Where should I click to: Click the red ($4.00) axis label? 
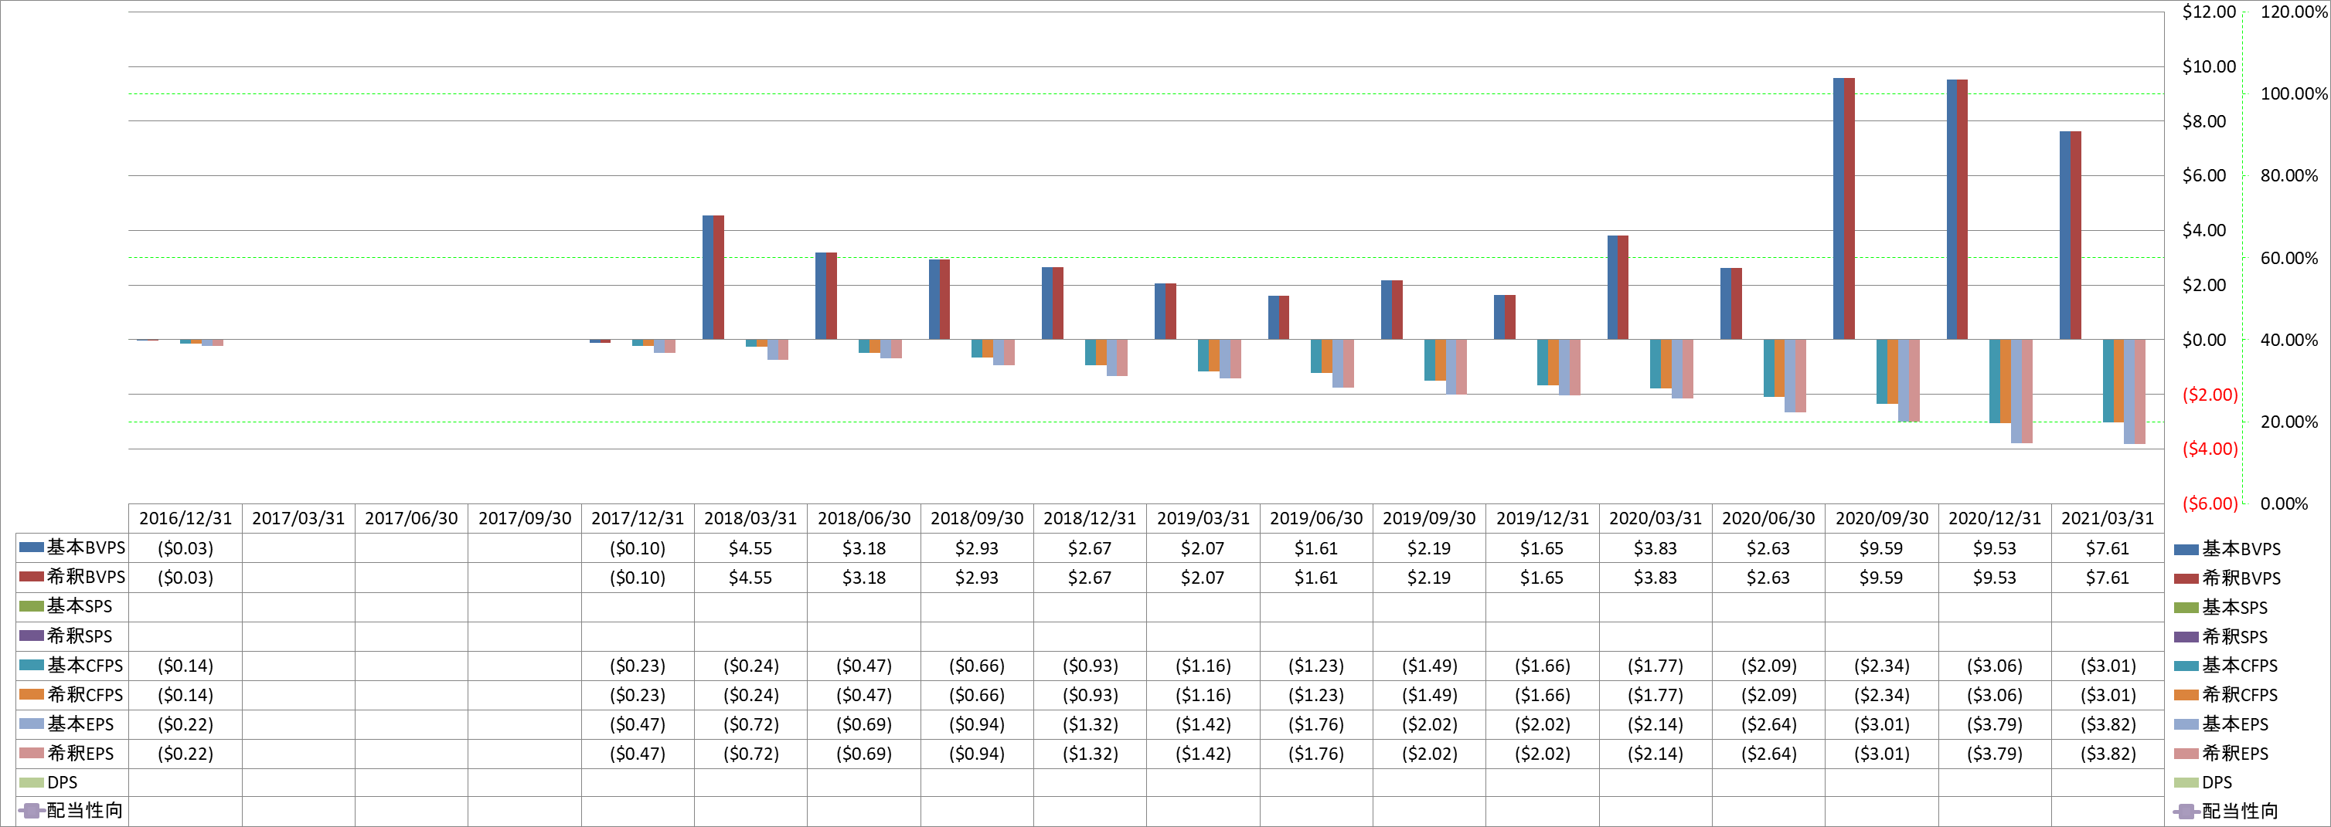coord(2210,449)
